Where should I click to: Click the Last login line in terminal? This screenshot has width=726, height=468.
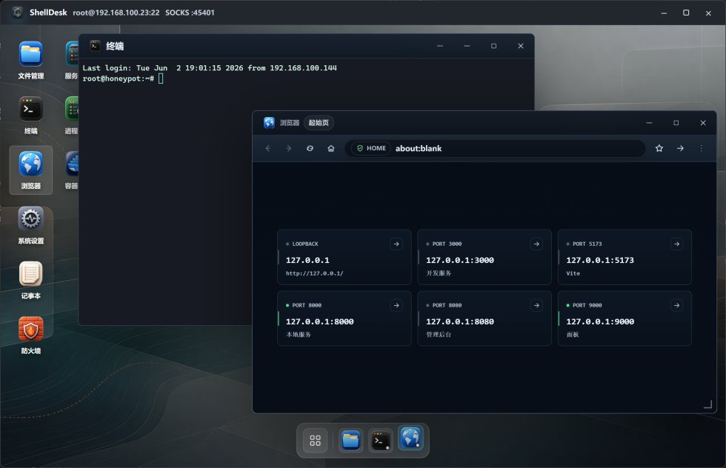[210, 68]
